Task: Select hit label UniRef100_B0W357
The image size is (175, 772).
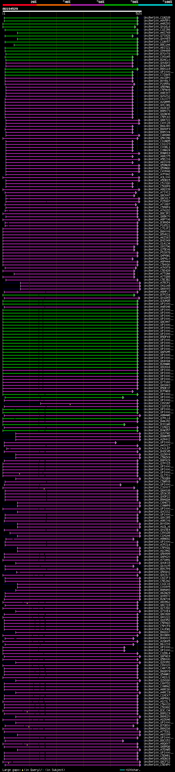Action: pyautogui.click(x=157, y=430)
